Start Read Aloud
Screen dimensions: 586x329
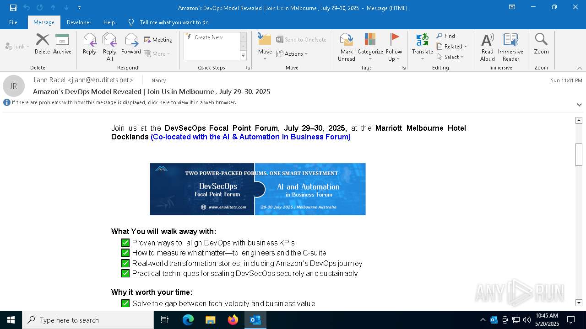pyautogui.click(x=488, y=47)
